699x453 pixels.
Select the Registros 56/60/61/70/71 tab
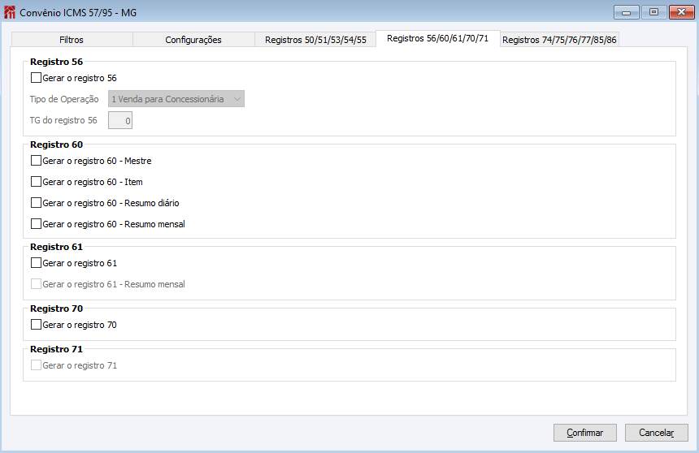click(438, 38)
